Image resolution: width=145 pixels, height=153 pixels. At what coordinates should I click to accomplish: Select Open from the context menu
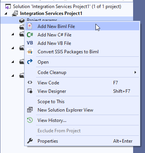point(82,62)
